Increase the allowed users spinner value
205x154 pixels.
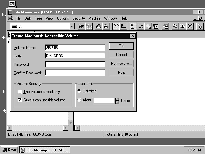(117, 99)
